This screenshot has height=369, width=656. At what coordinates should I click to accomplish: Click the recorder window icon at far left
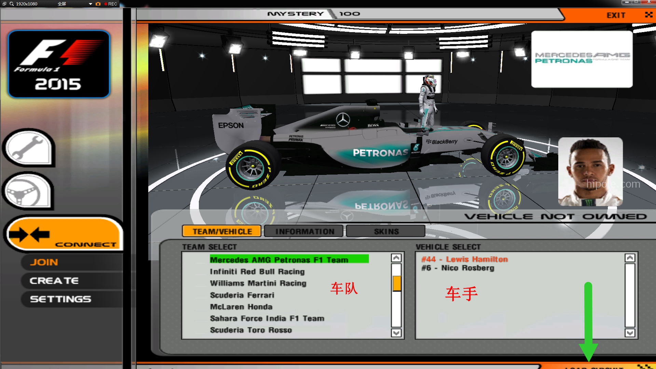pos(4,4)
